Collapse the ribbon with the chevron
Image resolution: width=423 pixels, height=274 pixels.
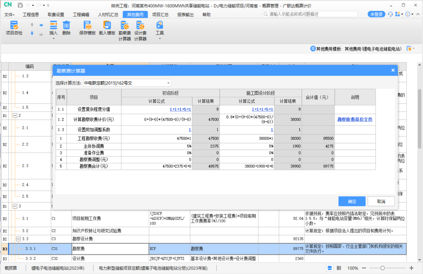(418, 14)
